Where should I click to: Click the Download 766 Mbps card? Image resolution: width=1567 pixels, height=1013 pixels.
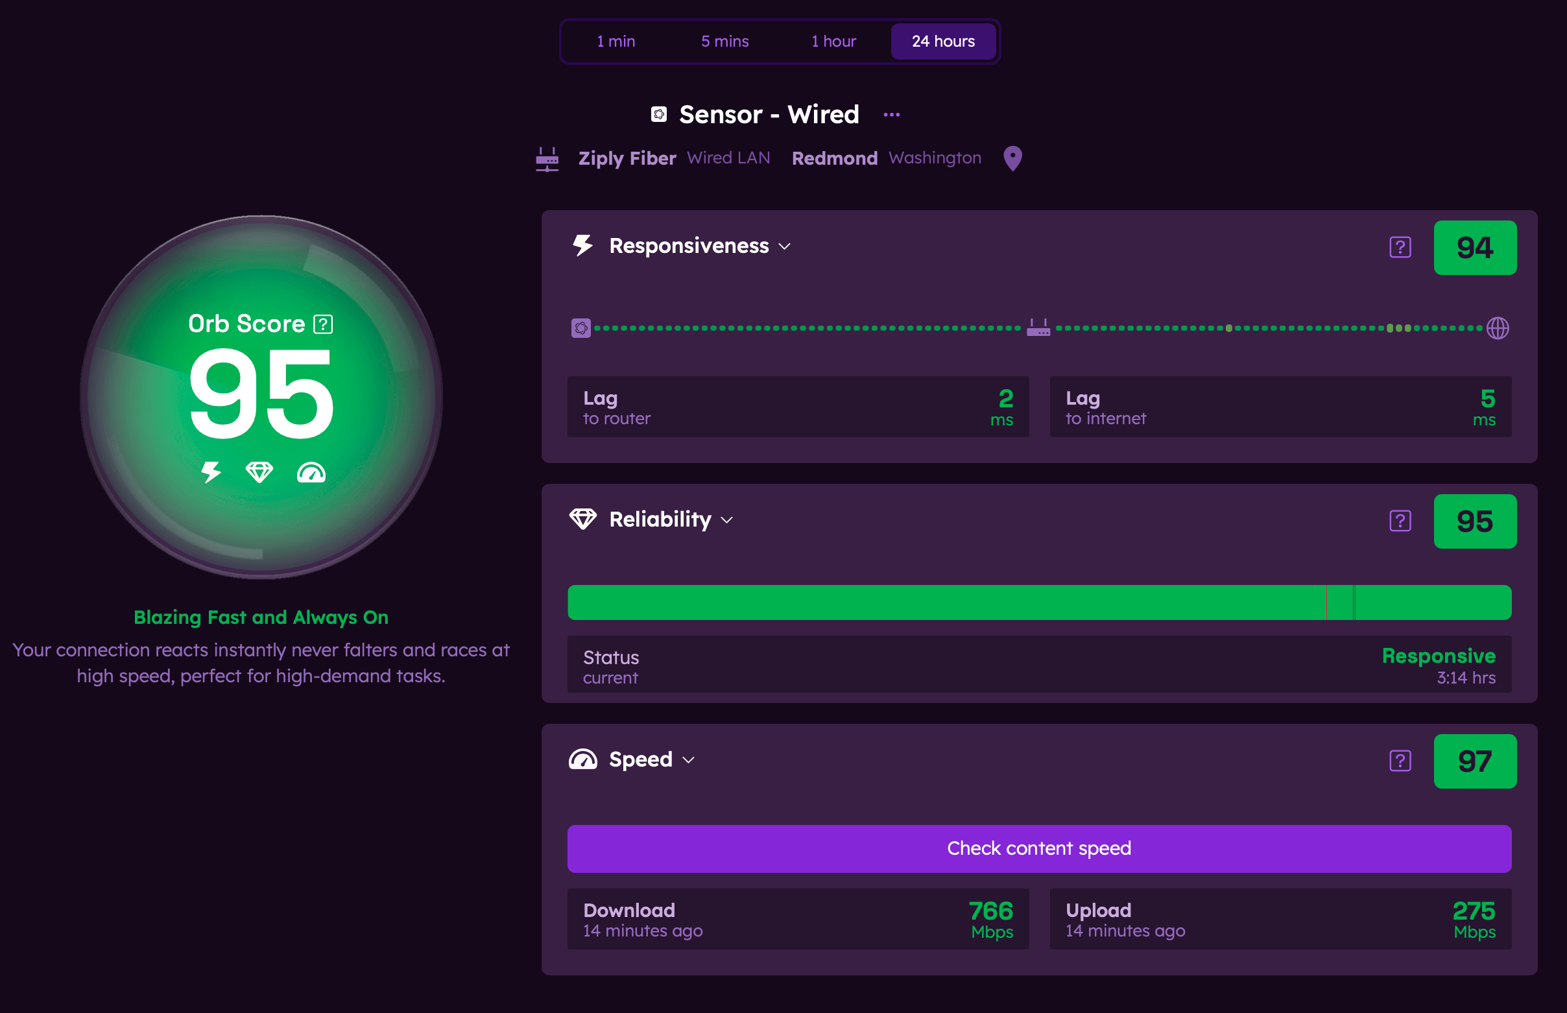point(797,919)
